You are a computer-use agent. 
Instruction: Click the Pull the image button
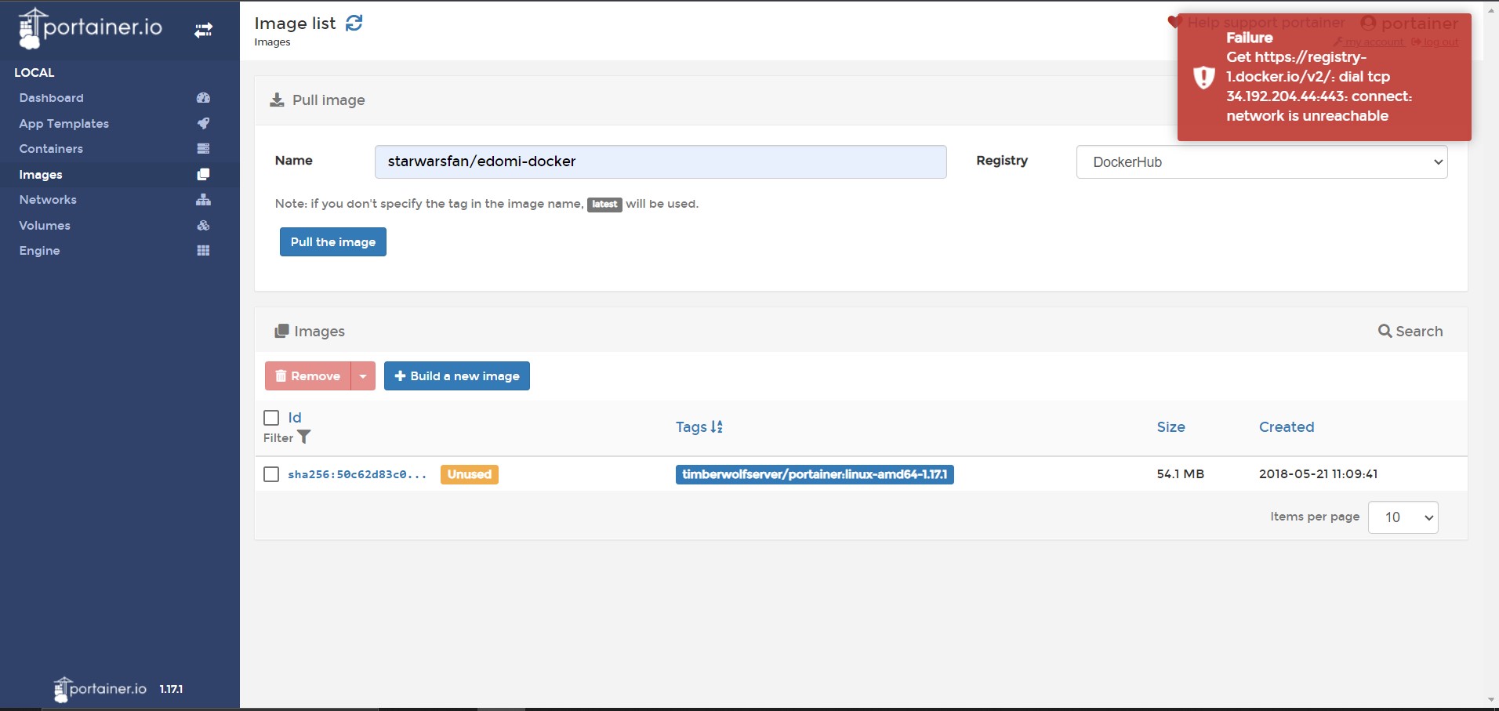pyautogui.click(x=333, y=241)
